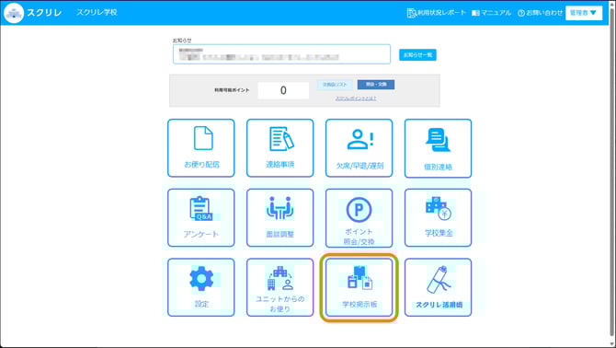Open the 学校集金 tile
The image size is (616, 348).
(438, 217)
